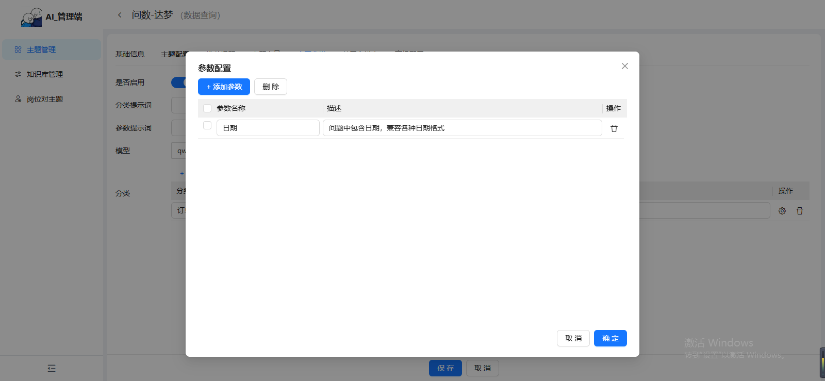The width and height of the screenshot is (825, 381).
Task: Open 岗位对主题 in the sidebar
Action: tap(45, 99)
